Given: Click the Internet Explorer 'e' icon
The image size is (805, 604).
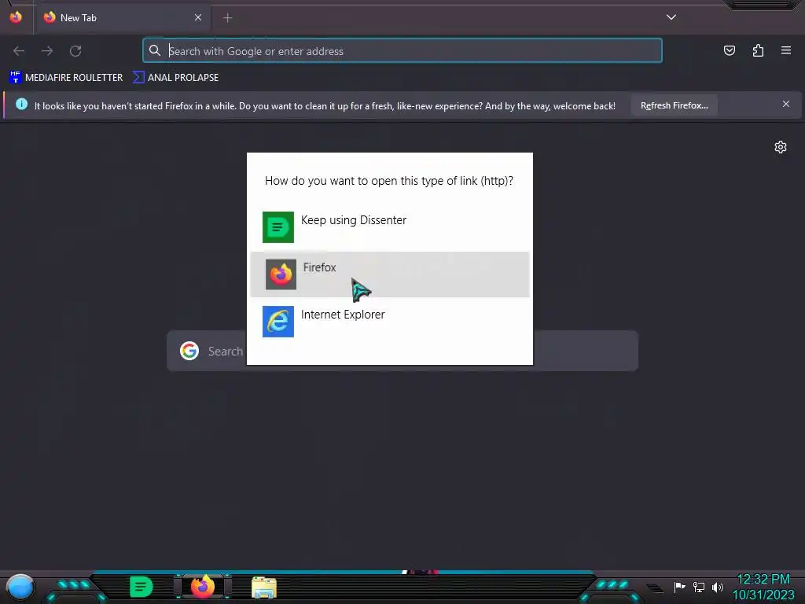Looking at the screenshot, I should (x=278, y=322).
